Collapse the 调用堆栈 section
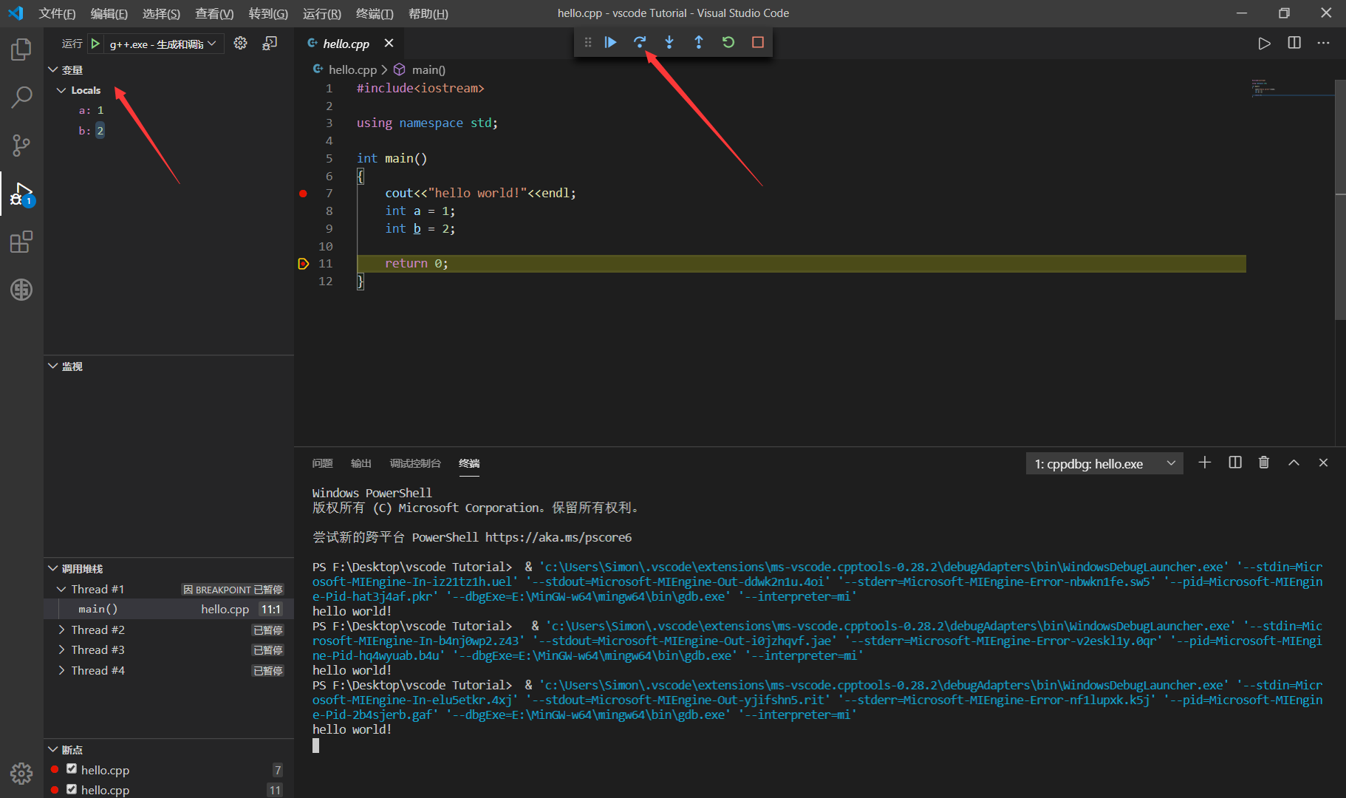The height and width of the screenshot is (798, 1346). pyautogui.click(x=53, y=568)
